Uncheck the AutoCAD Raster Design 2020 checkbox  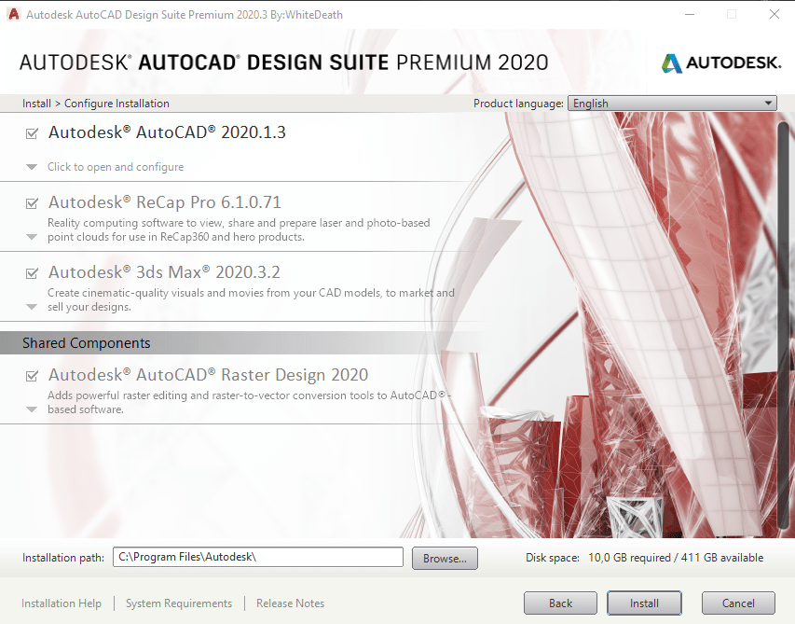pos(32,376)
